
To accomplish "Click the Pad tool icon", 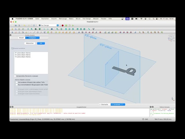I will pos(56,32).
